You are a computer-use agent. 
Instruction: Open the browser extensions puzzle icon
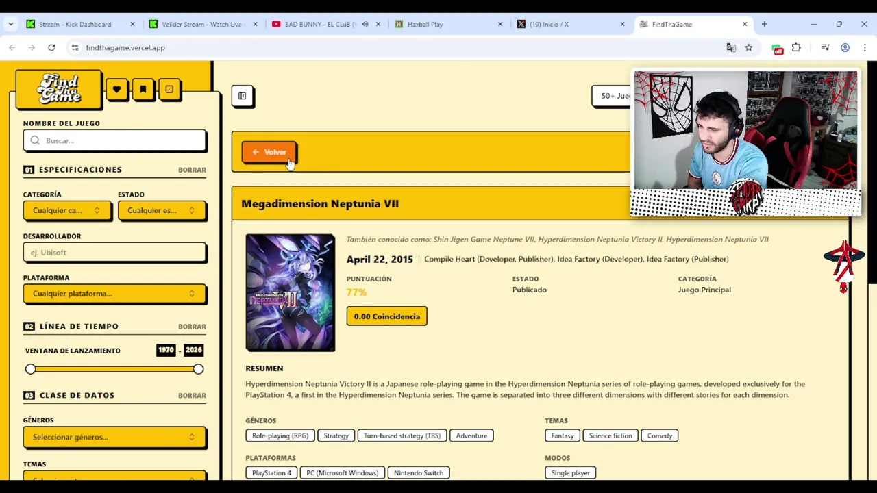[796, 47]
